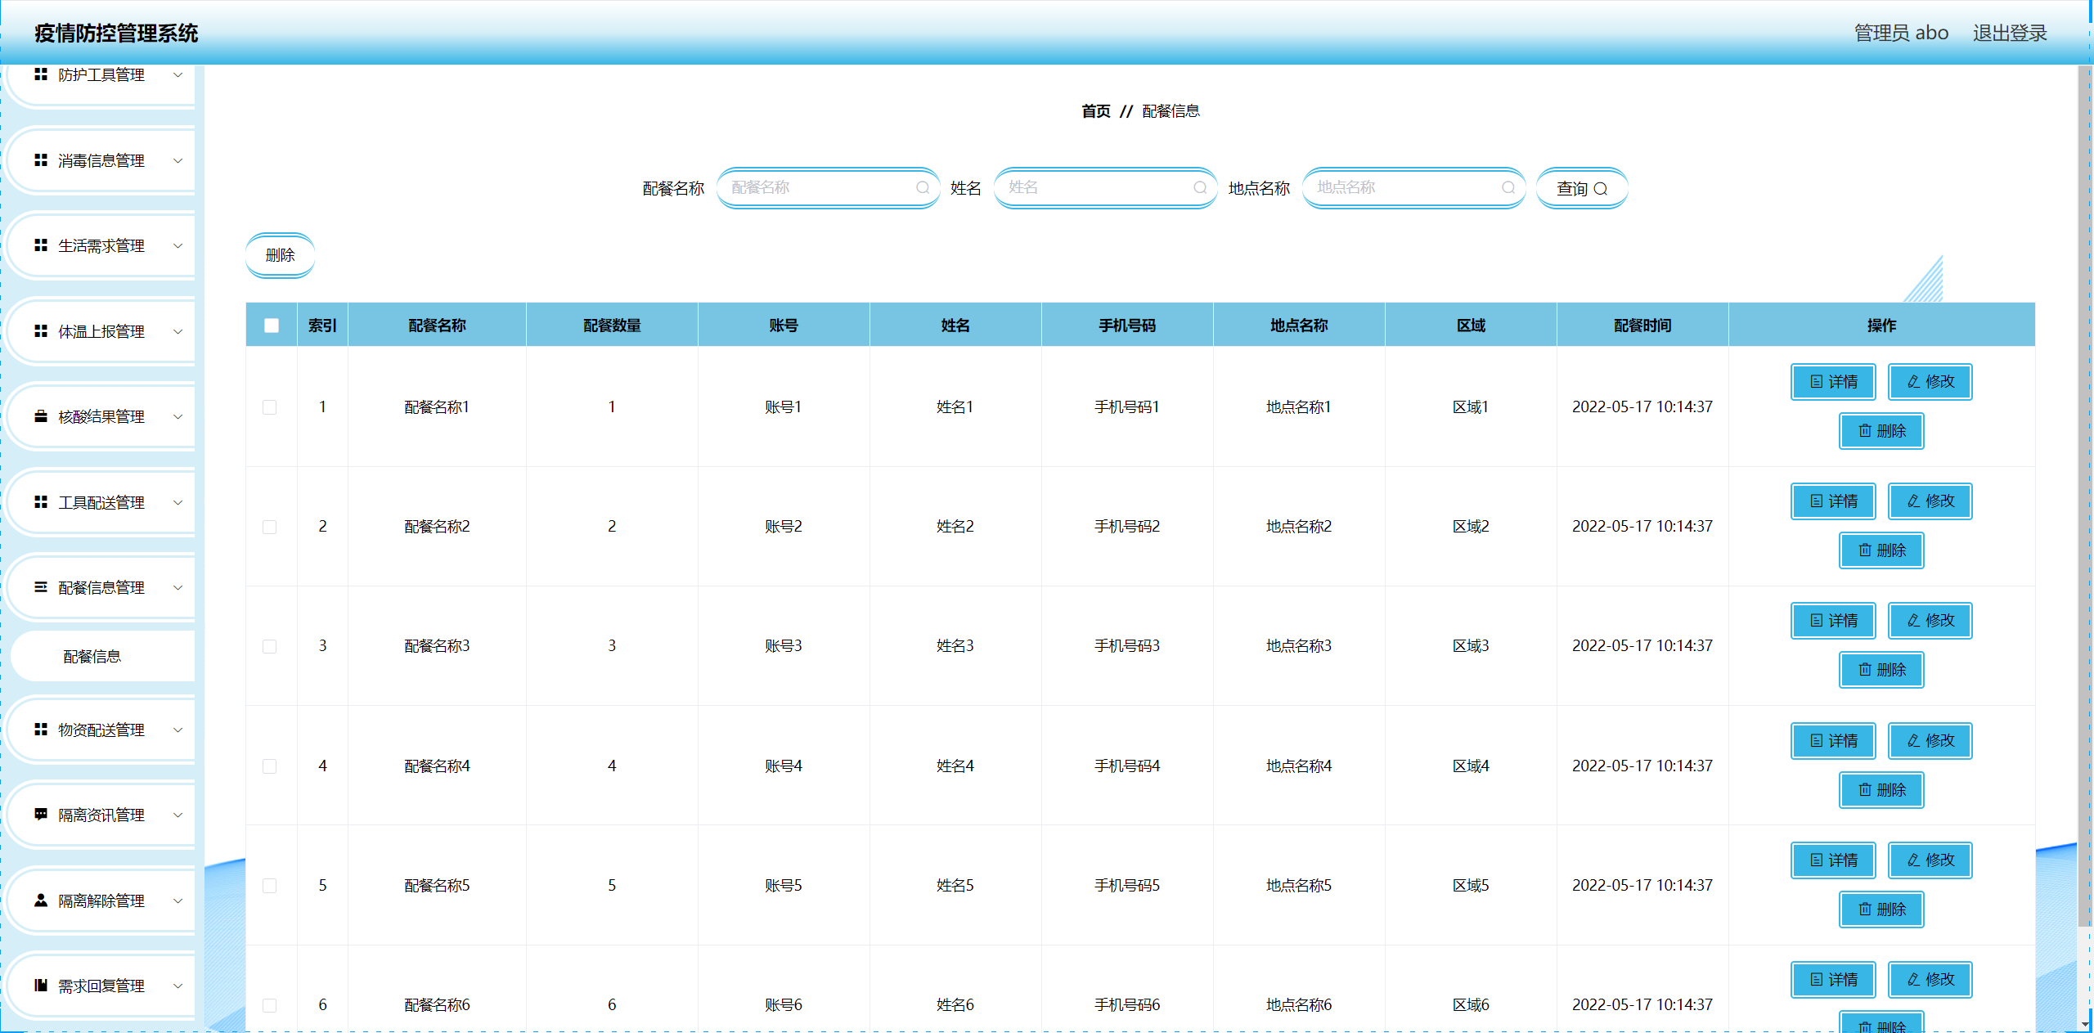Click the user icon beside 隔离解除管理
Screen dimensions: 2094x1033
[x=41, y=901]
